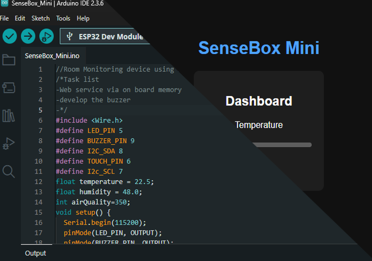Click the Arduino logo in the title bar

coord(5,5)
